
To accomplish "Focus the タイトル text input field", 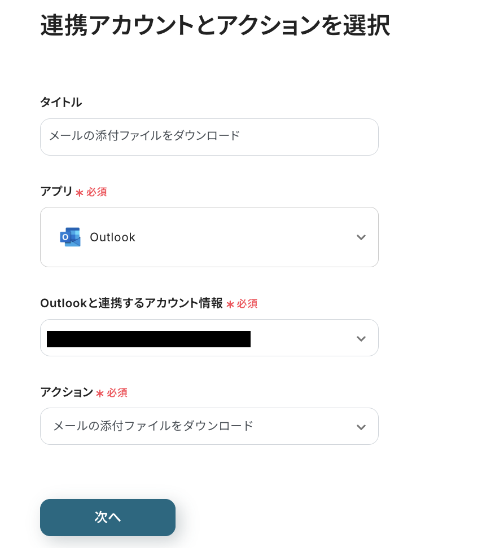I will pyautogui.click(x=209, y=137).
